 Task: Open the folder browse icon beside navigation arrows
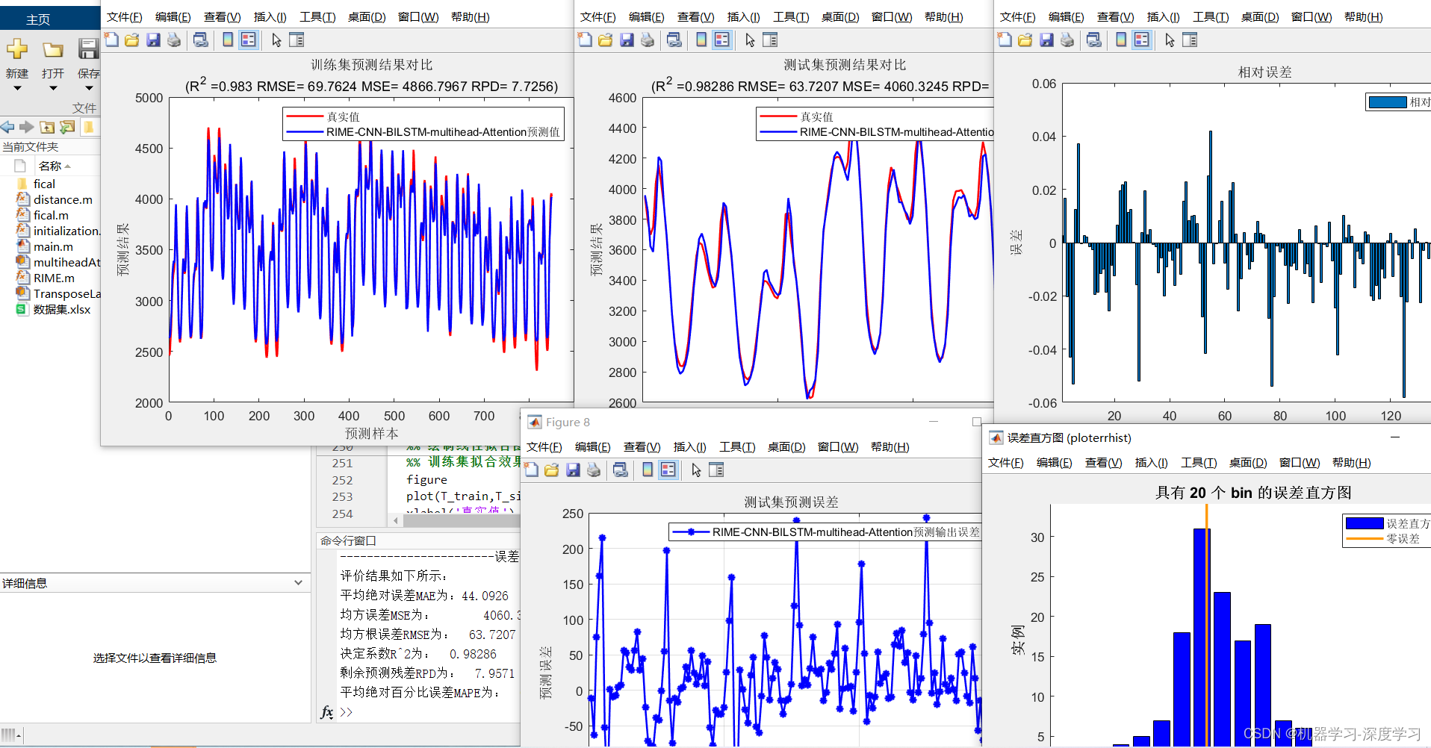coord(67,127)
